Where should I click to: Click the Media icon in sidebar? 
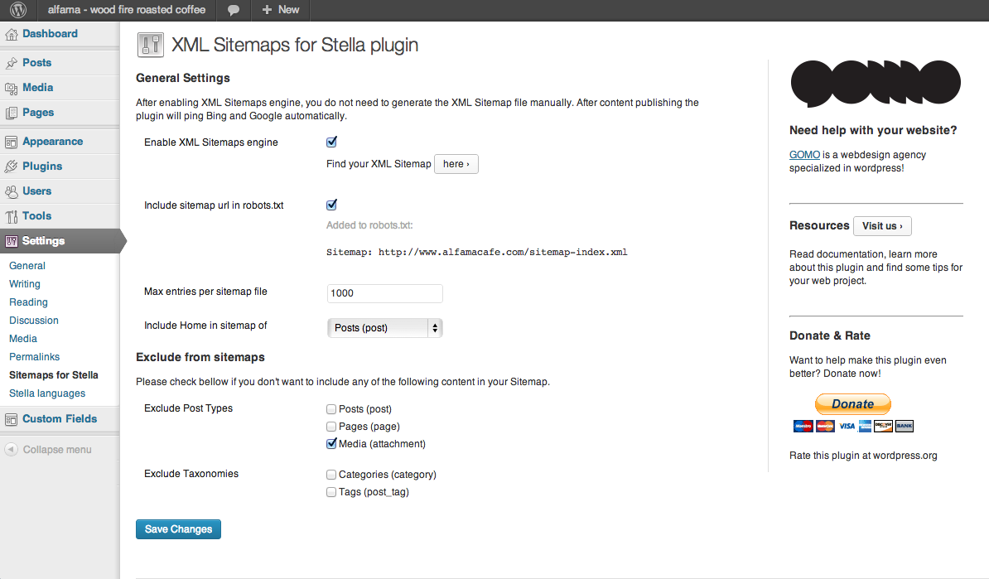[x=12, y=88]
